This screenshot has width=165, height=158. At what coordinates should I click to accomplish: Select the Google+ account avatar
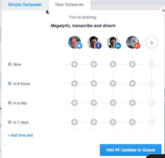pyautogui.click(x=132, y=42)
